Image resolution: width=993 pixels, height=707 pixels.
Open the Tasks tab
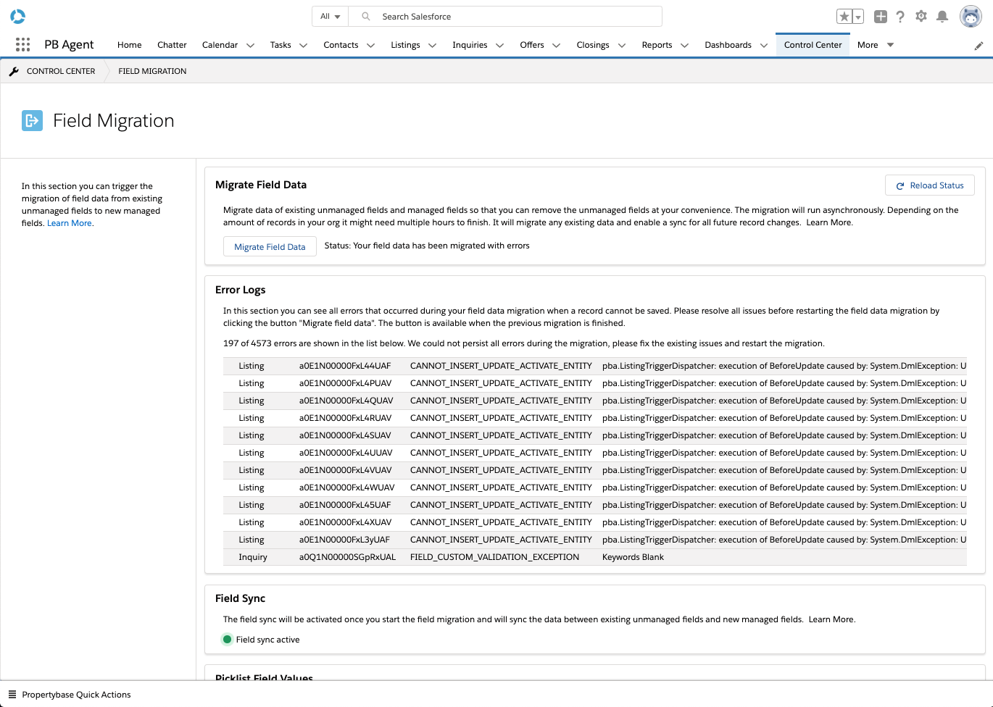(281, 45)
